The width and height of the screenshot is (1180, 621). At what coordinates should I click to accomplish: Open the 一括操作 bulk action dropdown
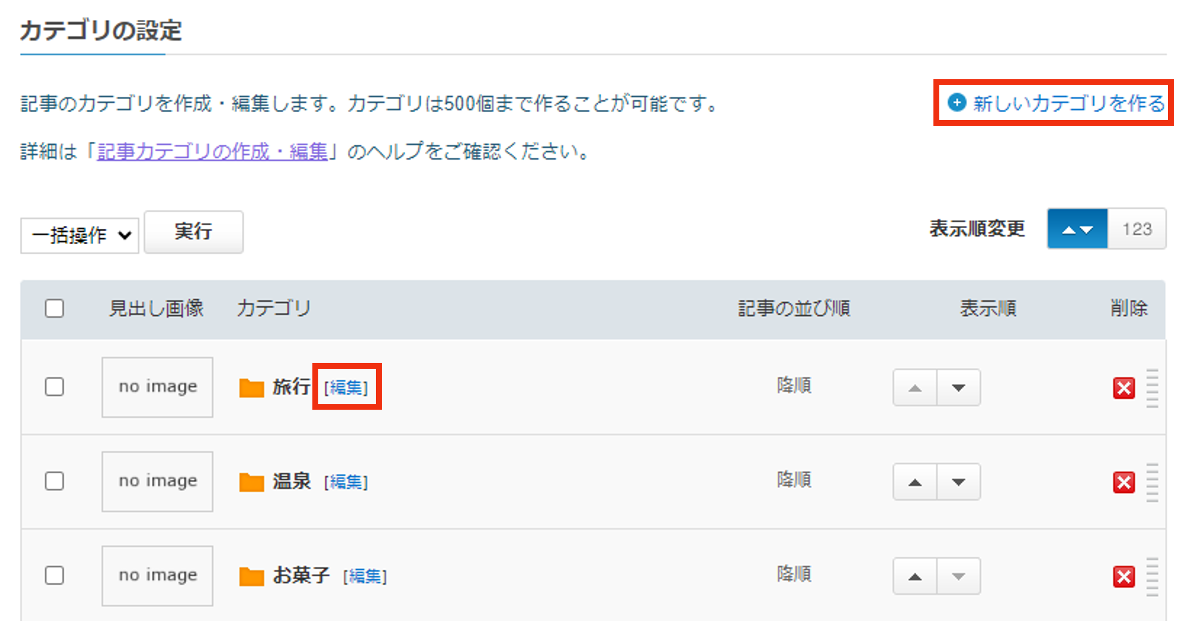[x=80, y=235]
